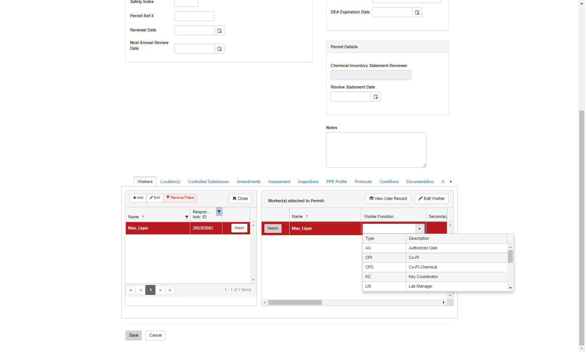Click the Remove Filters button

click(180, 198)
